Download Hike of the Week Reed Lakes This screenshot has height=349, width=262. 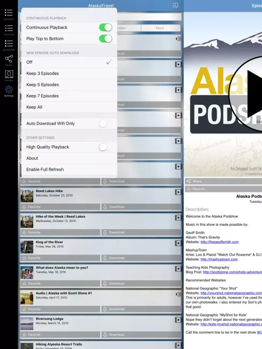pyautogui.click(x=141, y=232)
